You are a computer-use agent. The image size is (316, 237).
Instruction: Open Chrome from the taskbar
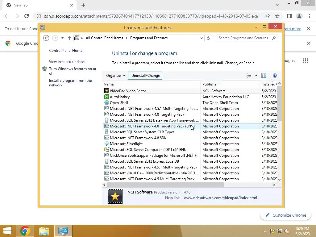click(x=25, y=231)
